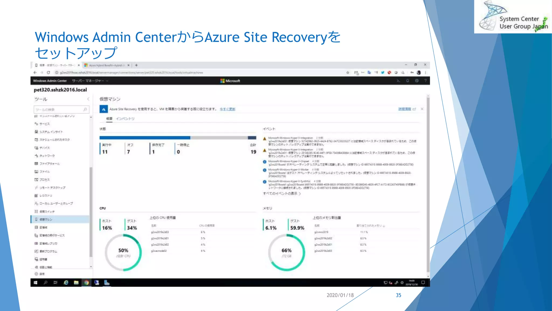This screenshot has width=552, height=311.
Task: Switch to 概要 tab
Action: (x=109, y=119)
